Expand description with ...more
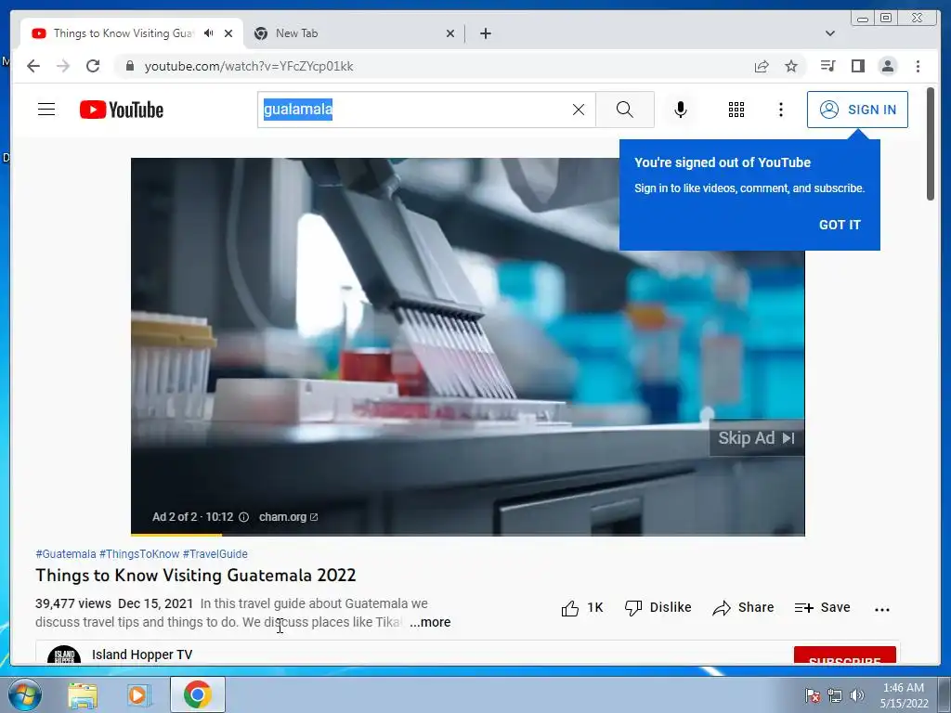 [x=430, y=623]
